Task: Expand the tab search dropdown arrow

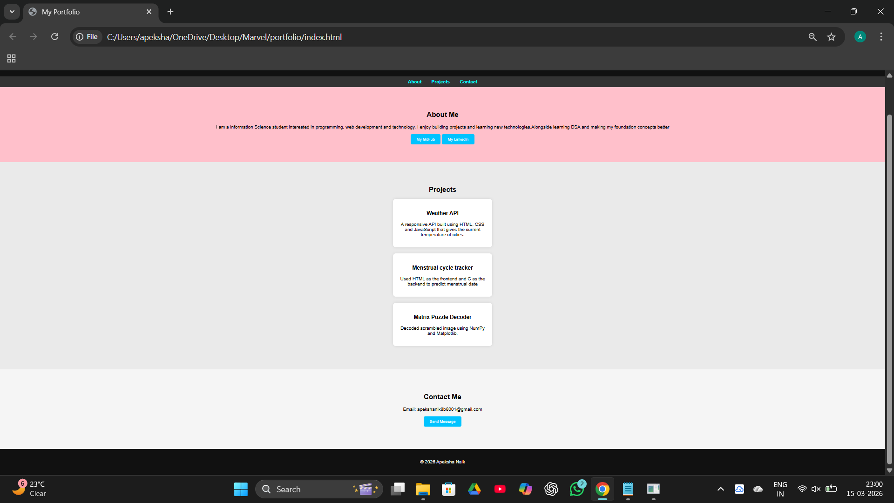Action: point(12,12)
